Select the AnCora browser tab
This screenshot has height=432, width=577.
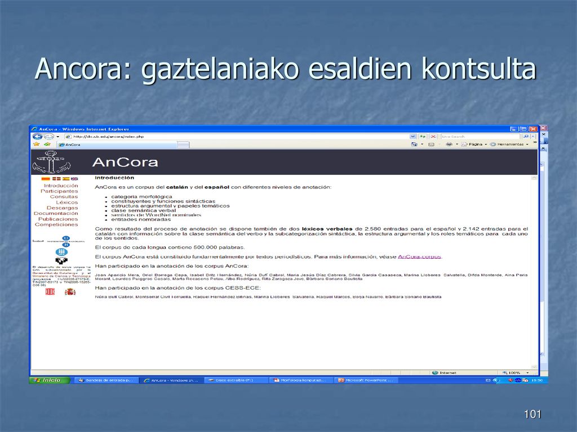coord(117,145)
